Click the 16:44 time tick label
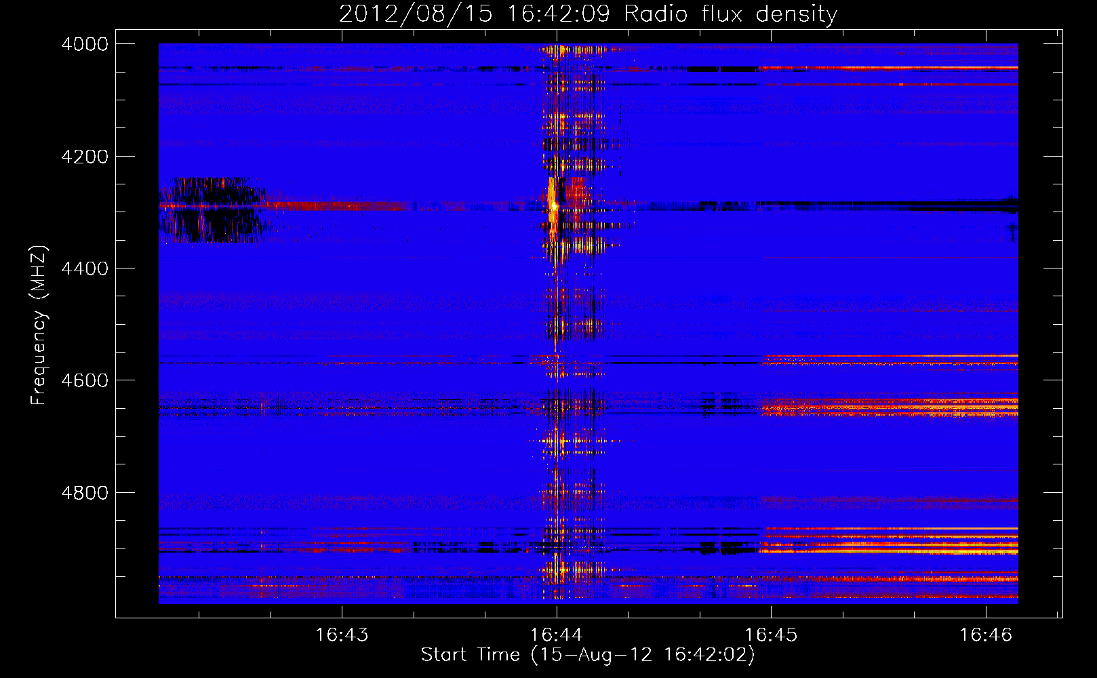The width and height of the screenshot is (1097, 678). (x=557, y=635)
